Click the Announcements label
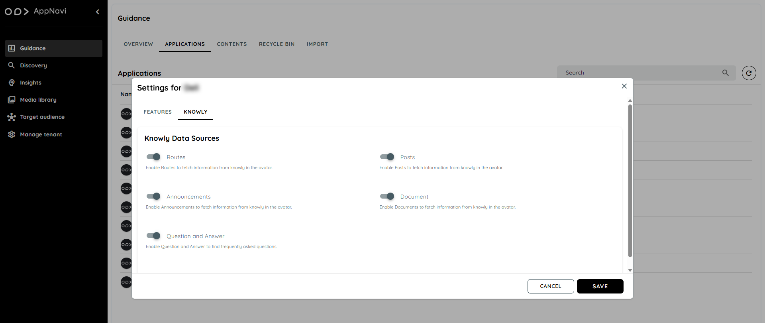The image size is (765, 323). click(x=188, y=197)
